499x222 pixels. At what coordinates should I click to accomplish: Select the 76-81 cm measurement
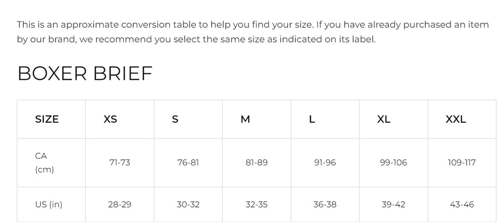coord(188,162)
